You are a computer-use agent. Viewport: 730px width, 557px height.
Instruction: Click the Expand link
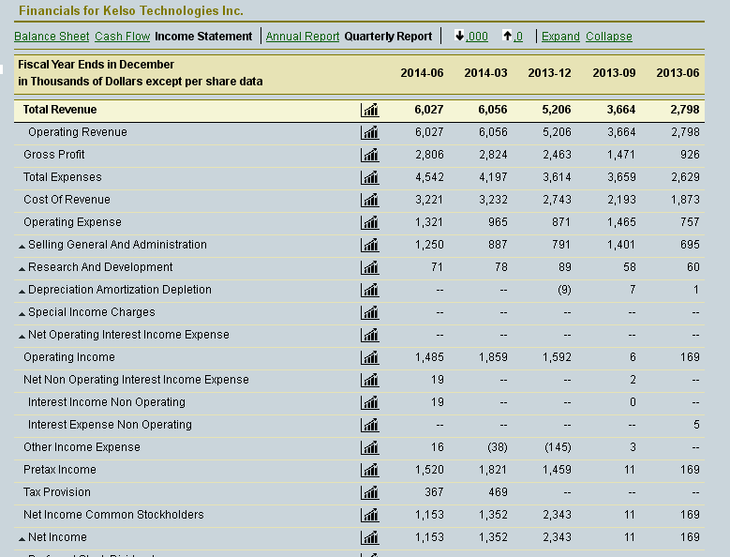[560, 37]
